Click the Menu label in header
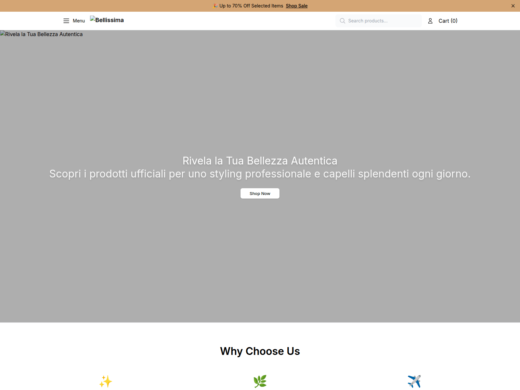The image size is (520, 390). tap(79, 21)
